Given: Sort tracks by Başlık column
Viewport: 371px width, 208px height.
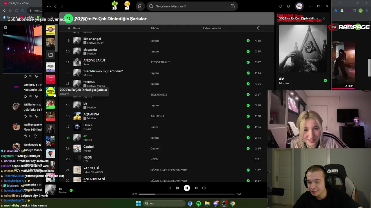Looking at the screenshot, I should pyautogui.click(x=77, y=28).
